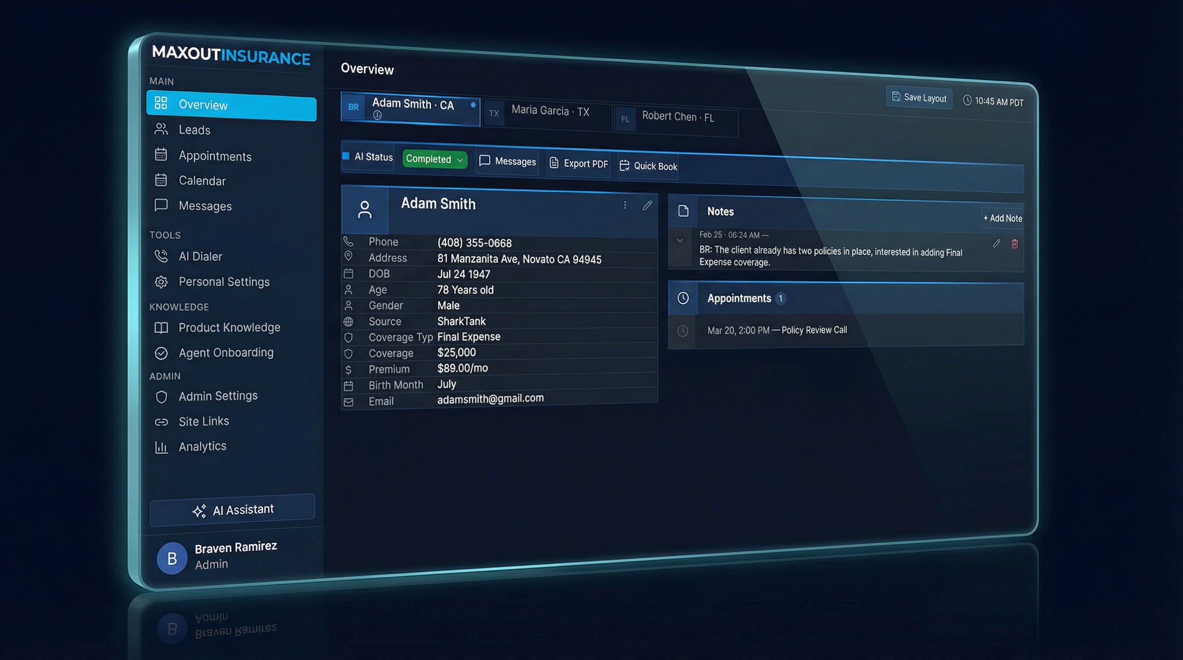Open the three-dot menu on Adam Smith card
This screenshot has height=660, width=1183.
[x=625, y=205]
